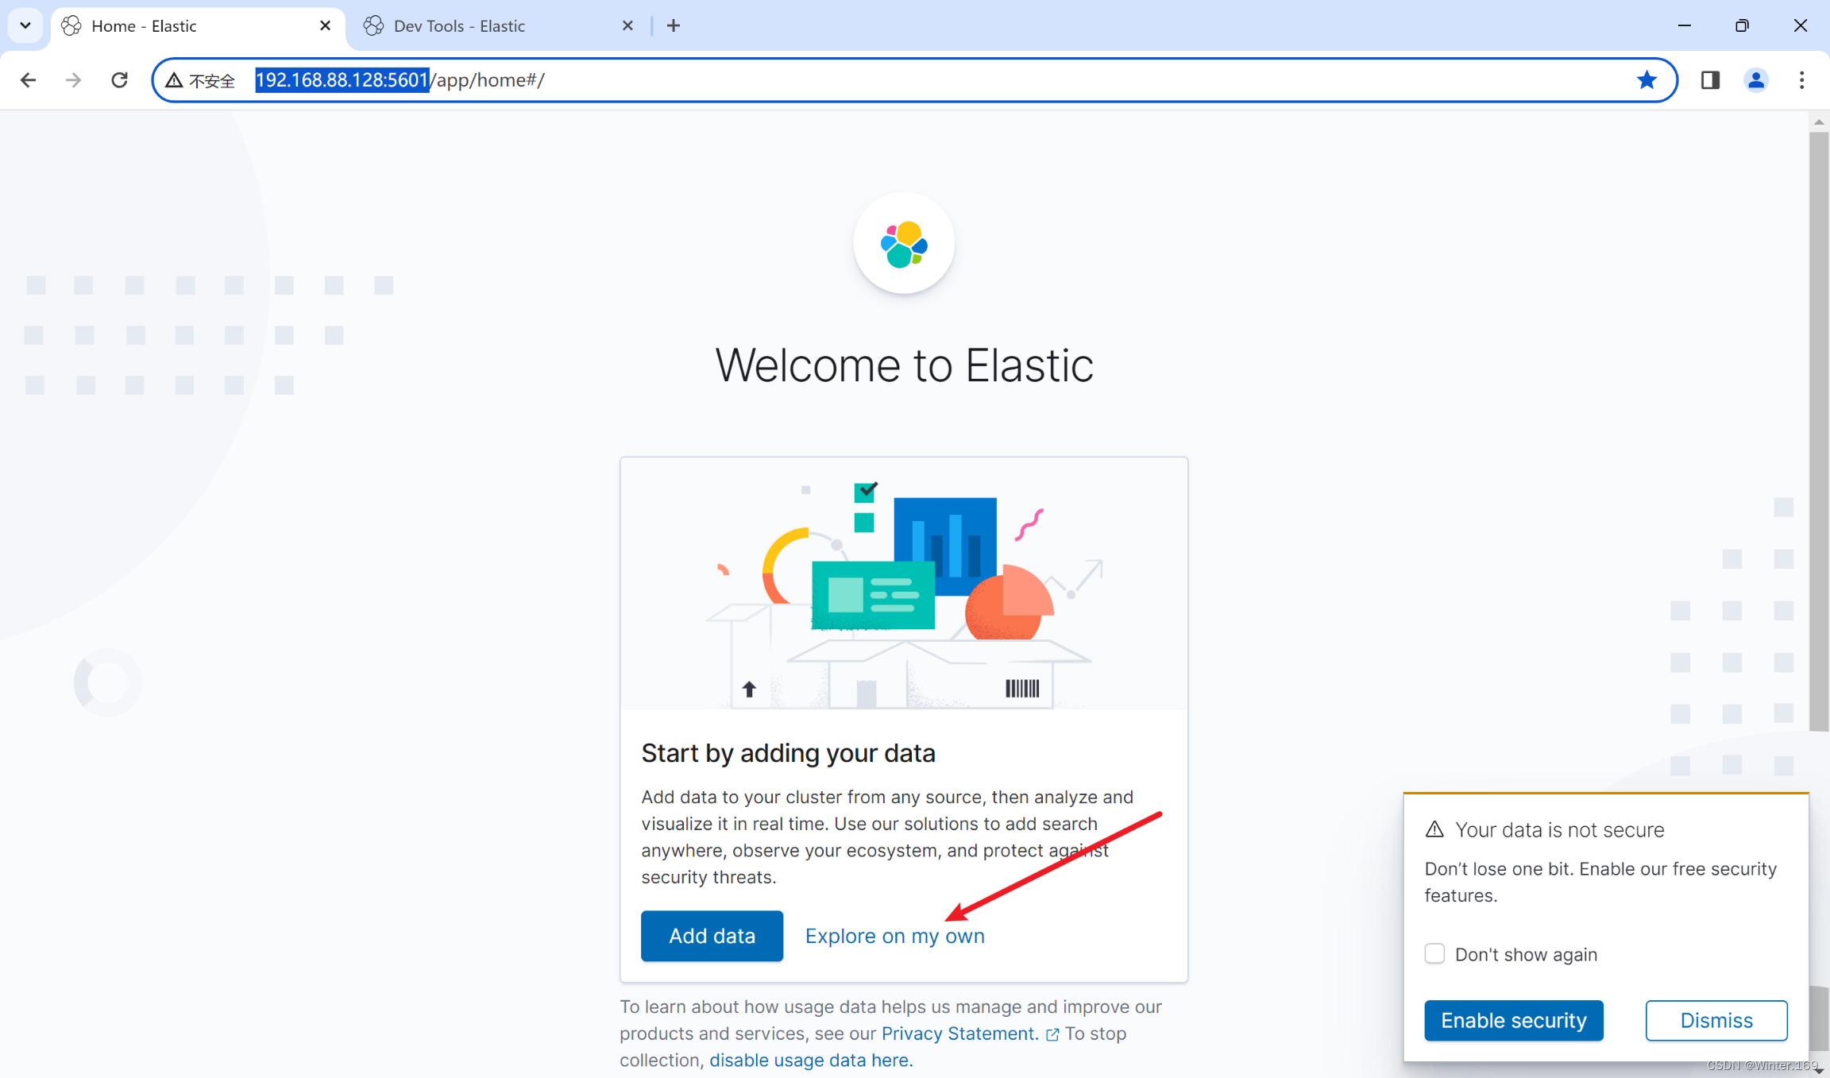Click Your data is not secure title
The height and width of the screenshot is (1078, 1830).
tap(1559, 829)
